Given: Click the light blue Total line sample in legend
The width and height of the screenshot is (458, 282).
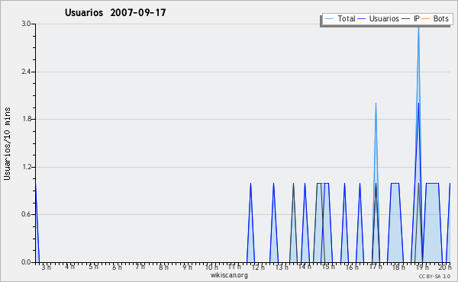Looking at the screenshot, I should point(329,18).
